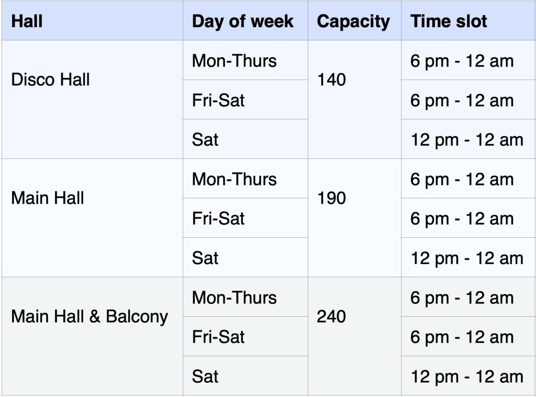Click Main Hall & Balcony's Mon-Thurs cell
Image resolution: width=536 pixels, height=397 pixels.
(234, 297)
